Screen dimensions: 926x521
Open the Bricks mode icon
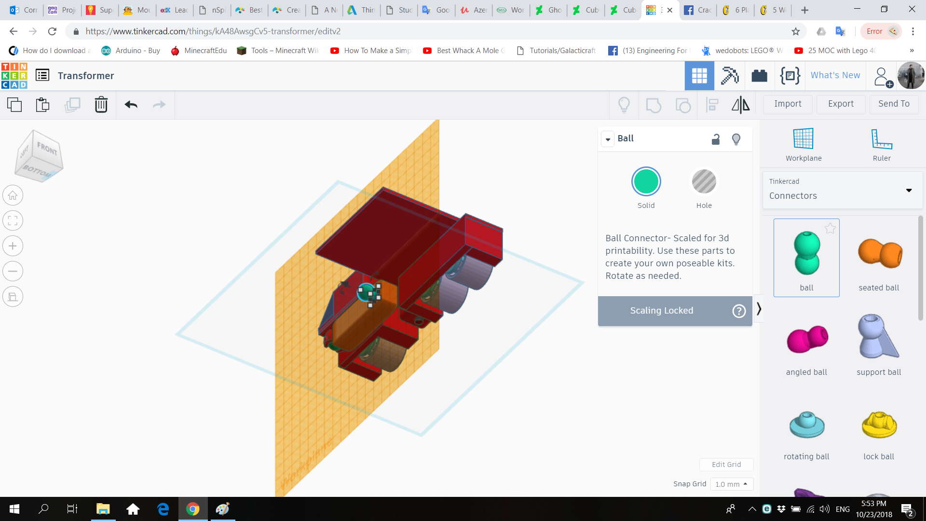[x=759, y=76]
